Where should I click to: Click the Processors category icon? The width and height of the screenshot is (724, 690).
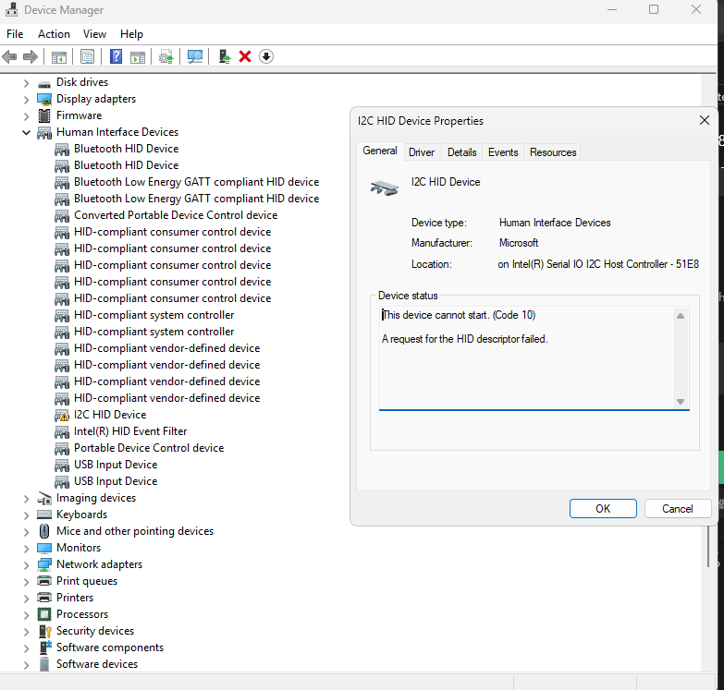click(44, 614)
